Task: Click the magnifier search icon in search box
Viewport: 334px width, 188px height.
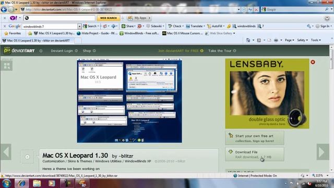Action: point(327,9)
